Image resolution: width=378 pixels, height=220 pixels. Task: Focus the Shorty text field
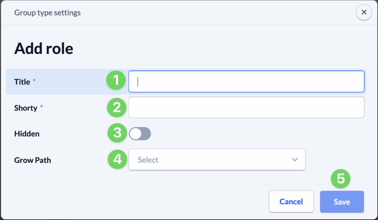point(246,107)
